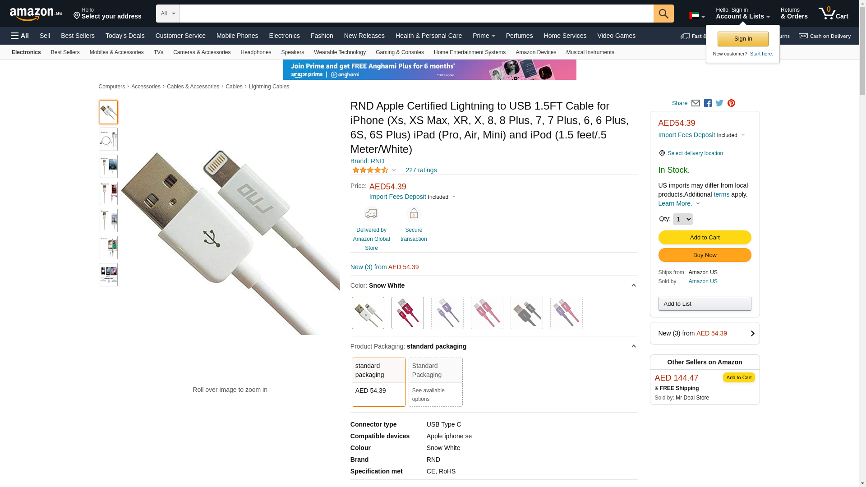Collapse the Color section chevron
This screenshot has width=866, height=487.
[633, 285]
